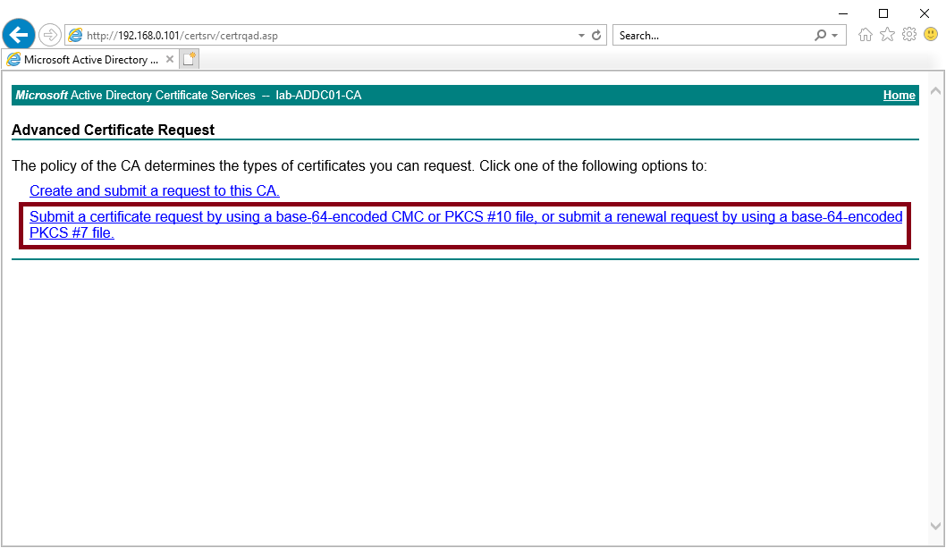Screen dimensions: 946x548
Task: Open Create and submit a request link
Action: [x=155, y=190]
